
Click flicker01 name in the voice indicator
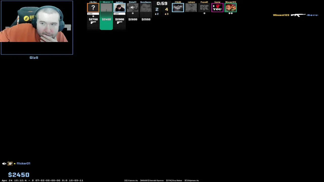[x=24, y=164]
